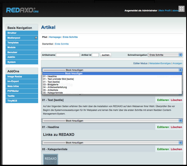The width and height of the screenshot is (187, 166).
Task: Click the Medienpool popup window icon
Action: (x=36, y=38)
